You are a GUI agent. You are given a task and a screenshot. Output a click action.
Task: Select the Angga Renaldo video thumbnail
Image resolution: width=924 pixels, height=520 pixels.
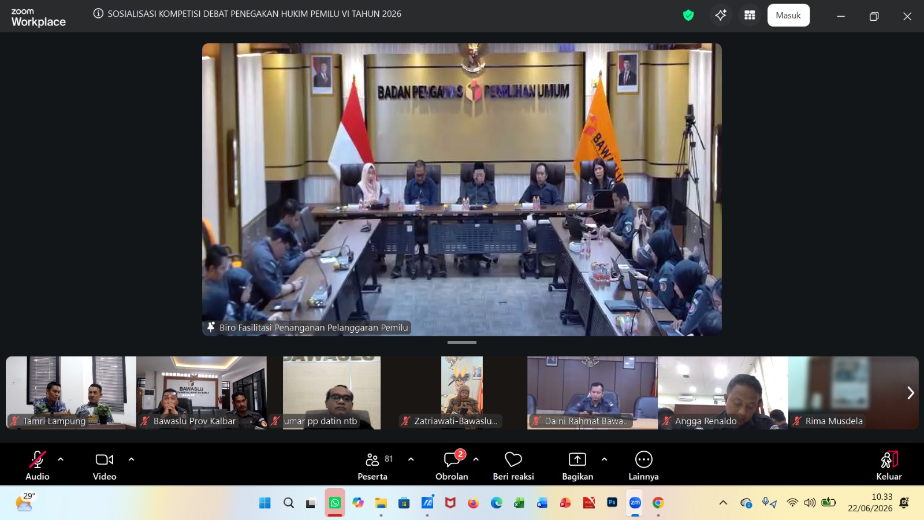pyautogui.click(x=723, y=393)
